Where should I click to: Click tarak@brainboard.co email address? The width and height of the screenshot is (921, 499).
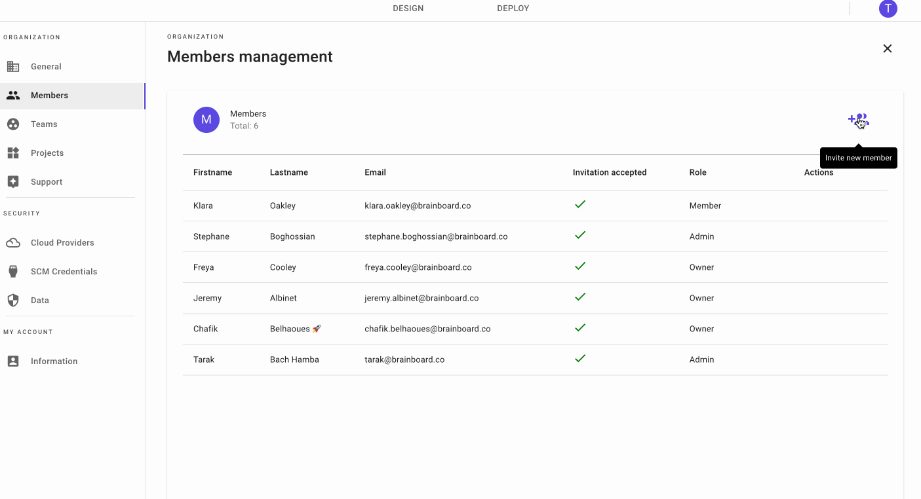tap(404, 360)
